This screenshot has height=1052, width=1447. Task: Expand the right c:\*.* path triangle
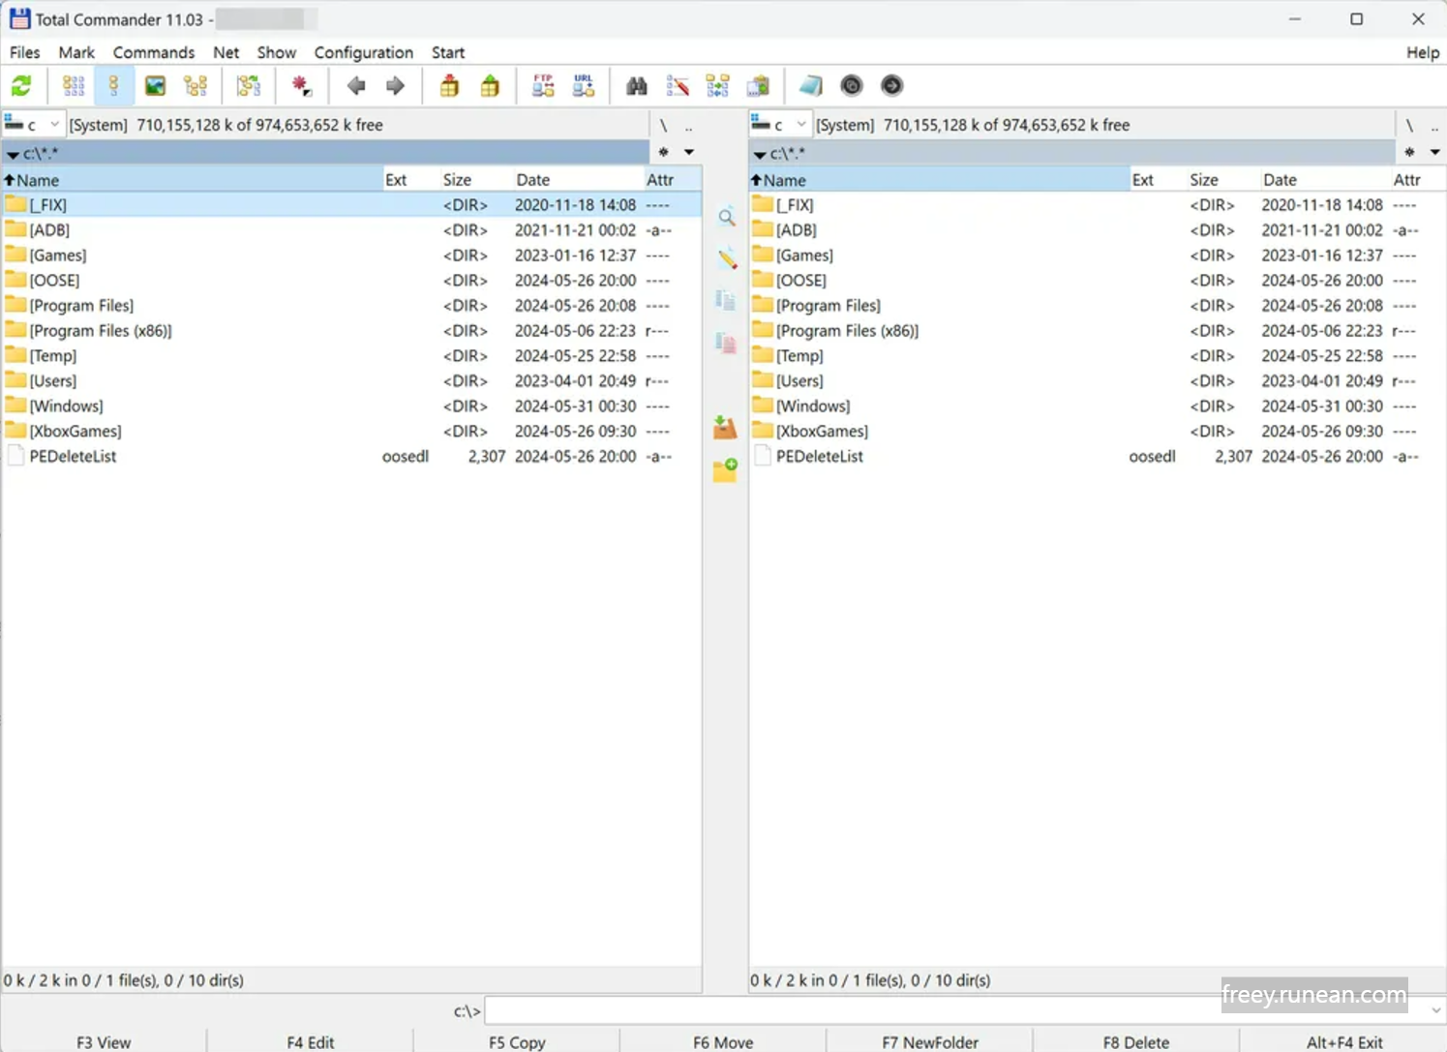760,155
